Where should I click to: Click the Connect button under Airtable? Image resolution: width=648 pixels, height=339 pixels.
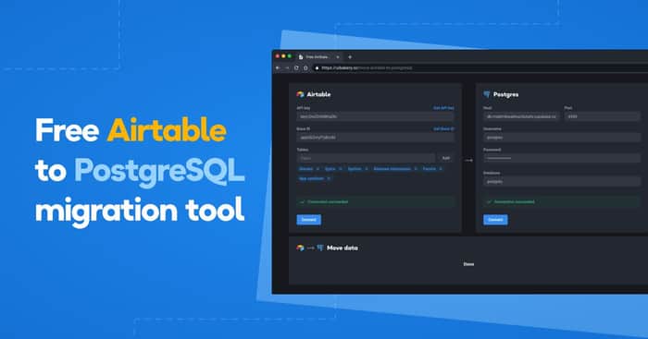(x=308, y=220)
